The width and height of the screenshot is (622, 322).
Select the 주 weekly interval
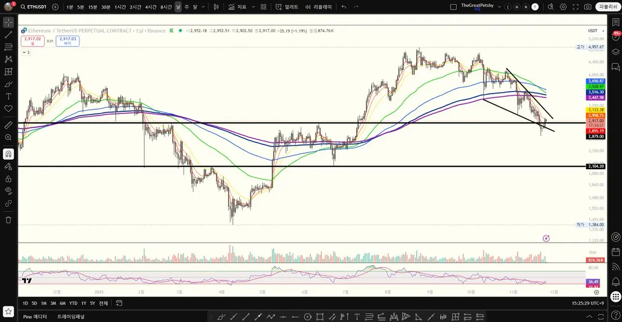click(187, 7)
